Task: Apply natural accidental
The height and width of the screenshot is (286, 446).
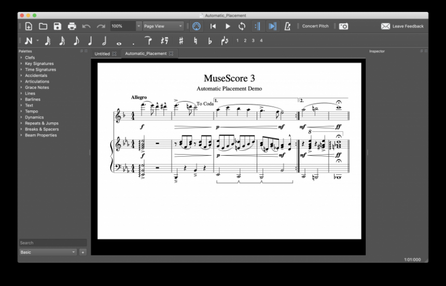Action: pyautogui.click(x=196, y=40)
